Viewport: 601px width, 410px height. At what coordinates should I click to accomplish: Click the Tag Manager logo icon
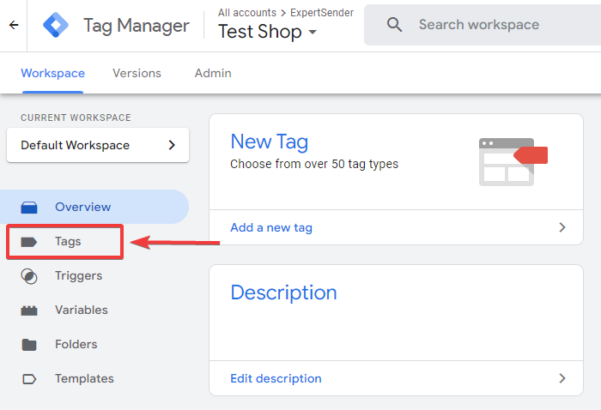click(56, 25)
